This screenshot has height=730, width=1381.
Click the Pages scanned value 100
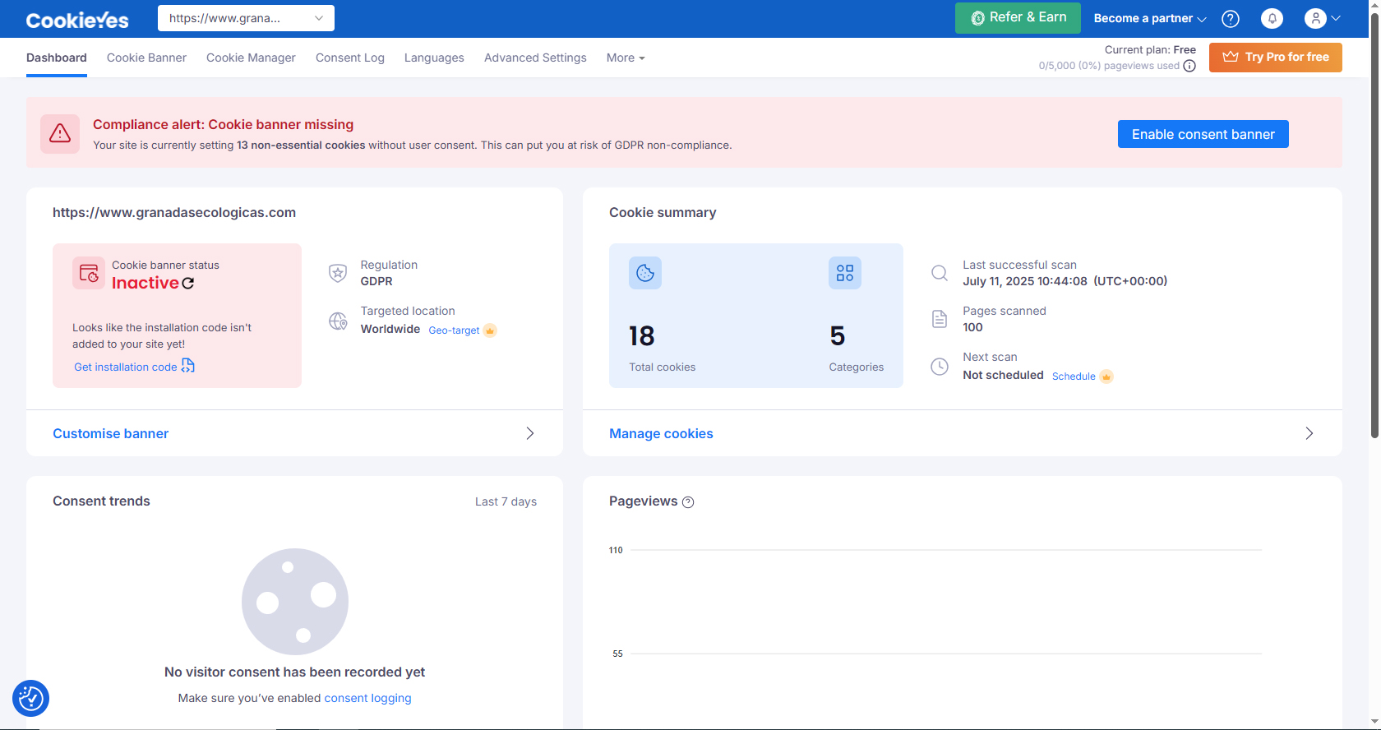(x=972, y=327)
